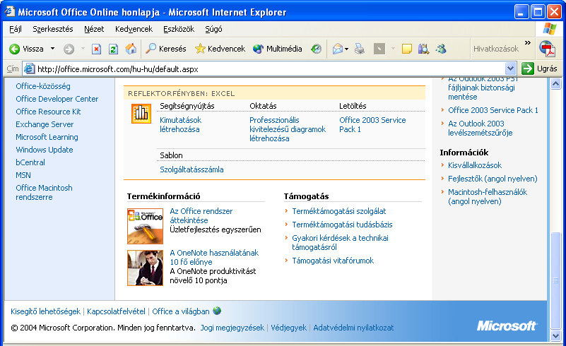
Task: Open the MSN link in the sidebar
Action: pos(23,175)
